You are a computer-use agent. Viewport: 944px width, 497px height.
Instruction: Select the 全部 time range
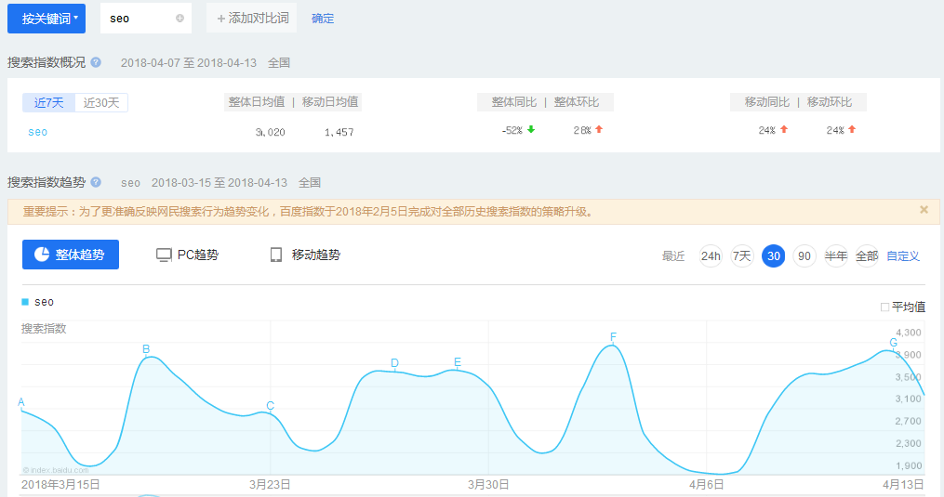point(867,255)
